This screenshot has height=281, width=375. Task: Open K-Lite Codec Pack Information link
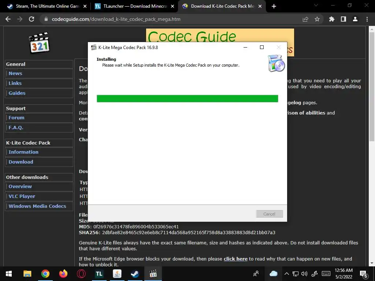[23, 152]
